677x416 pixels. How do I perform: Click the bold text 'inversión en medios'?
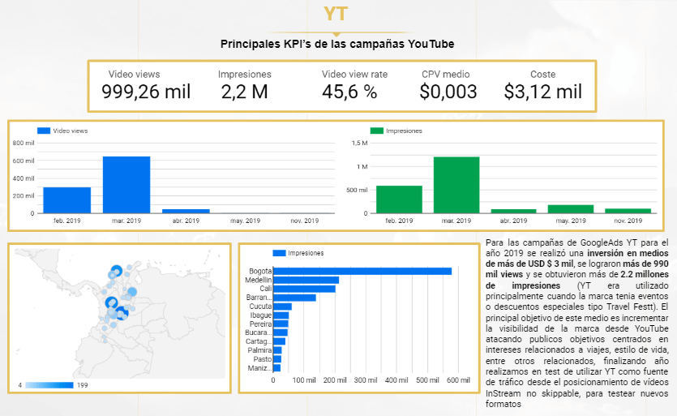628,253
